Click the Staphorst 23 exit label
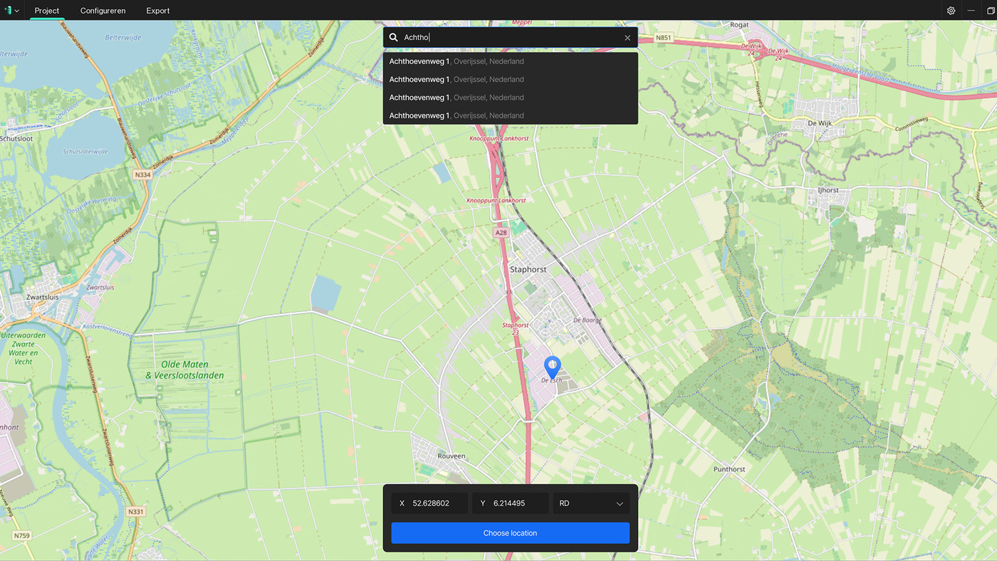The image size is (997, 561). (516, 329)
